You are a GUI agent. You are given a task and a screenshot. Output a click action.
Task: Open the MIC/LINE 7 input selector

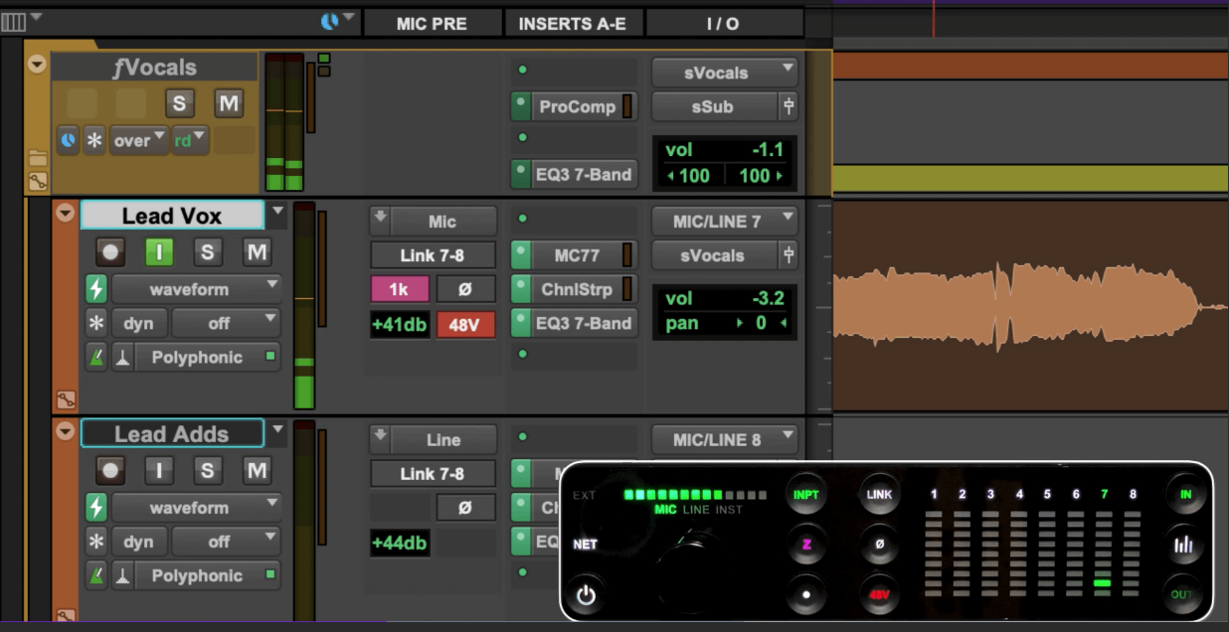[x=725, y=221]
